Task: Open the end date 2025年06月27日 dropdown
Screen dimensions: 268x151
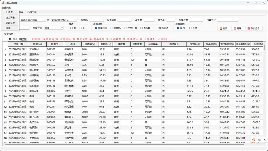Action: [x=76, y=20]
